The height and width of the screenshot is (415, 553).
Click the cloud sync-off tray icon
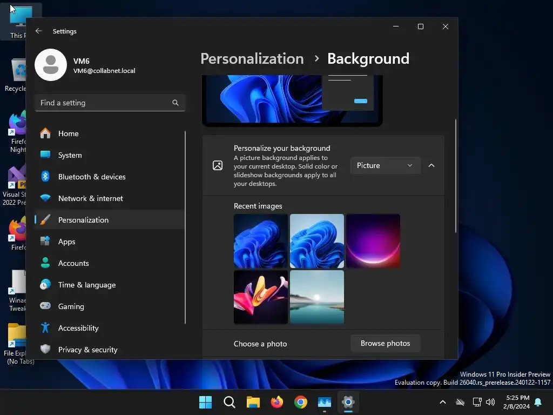click(460, 402)
